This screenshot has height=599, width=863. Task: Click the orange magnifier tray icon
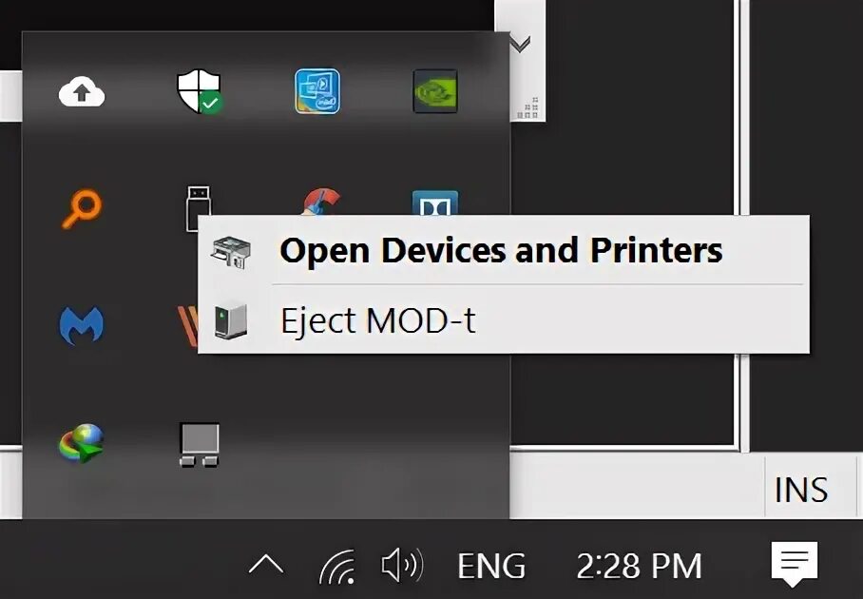82,208
